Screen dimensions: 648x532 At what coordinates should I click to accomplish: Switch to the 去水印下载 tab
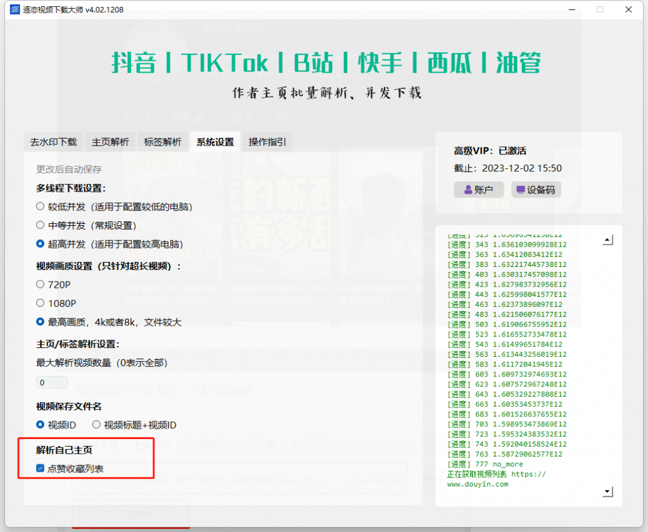53,142
